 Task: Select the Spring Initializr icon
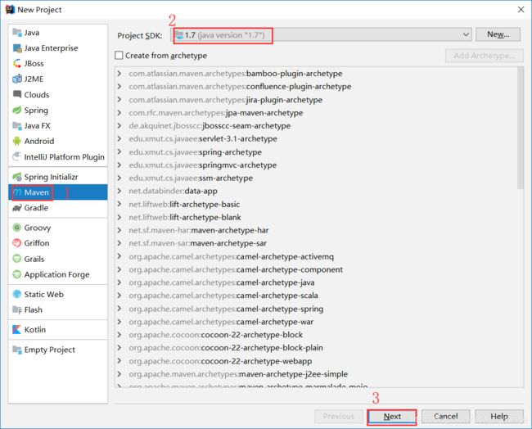(17, 177)
